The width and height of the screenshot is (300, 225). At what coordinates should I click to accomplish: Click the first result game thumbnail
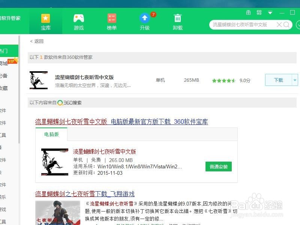tap(39, 80)
